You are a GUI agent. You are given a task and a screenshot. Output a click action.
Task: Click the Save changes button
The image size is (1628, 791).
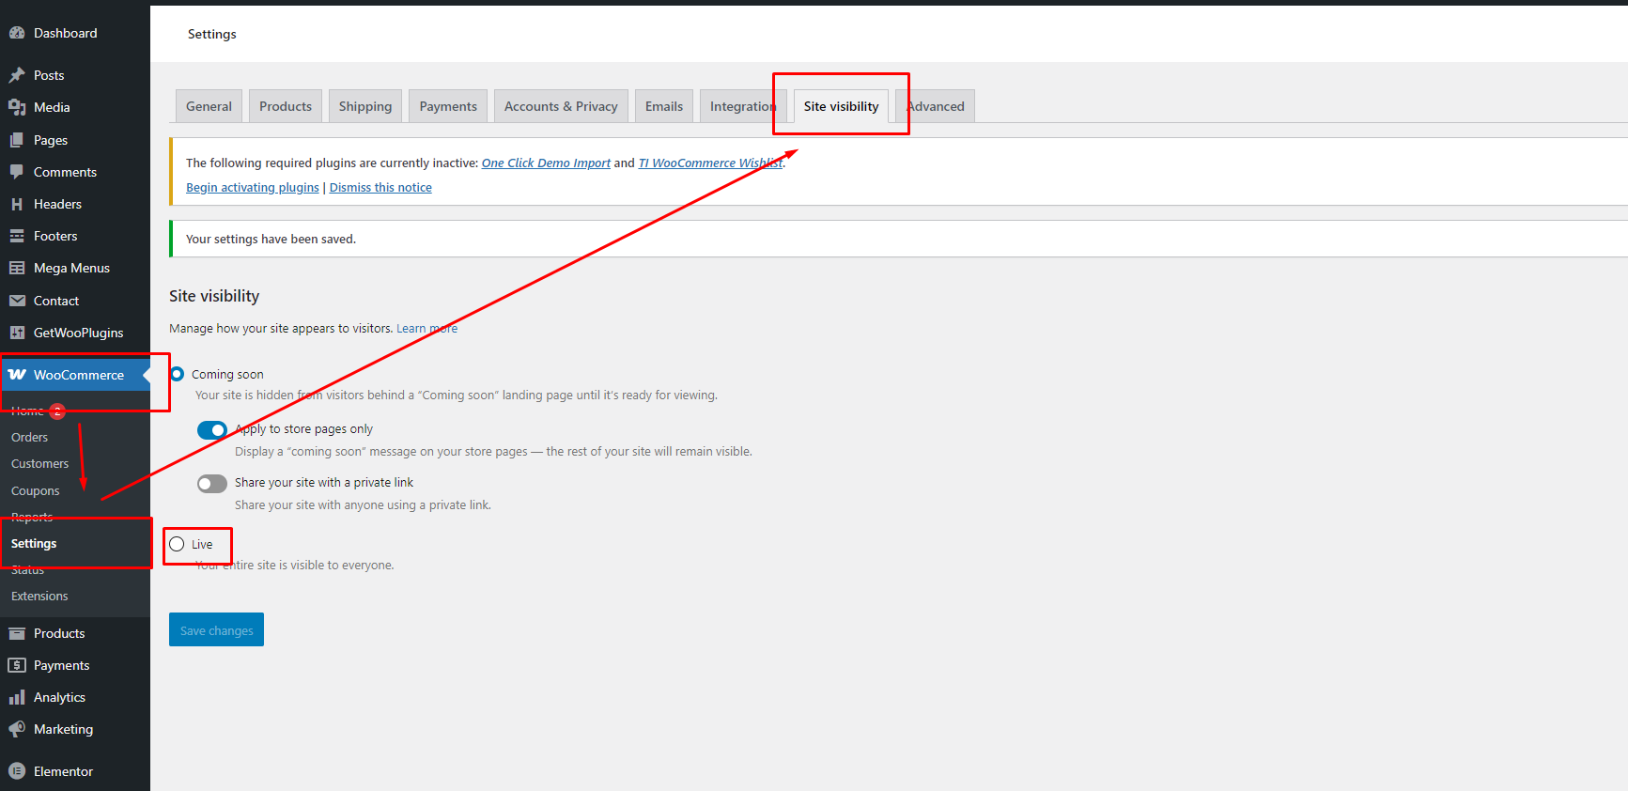(x=216, y=629)
